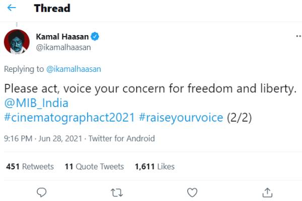This screenshot has height=201, width=302.
Task: Like the tweet with the heart icon
Action: coord(192,192)
